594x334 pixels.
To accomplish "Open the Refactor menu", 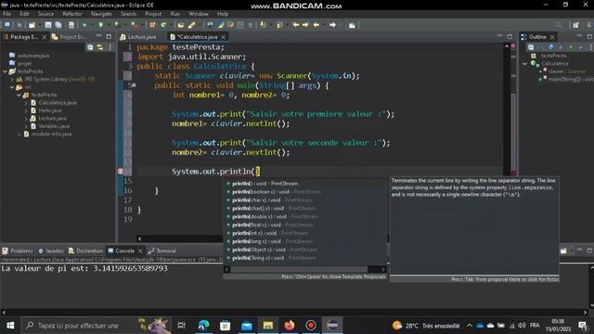I will pos(72,14).
